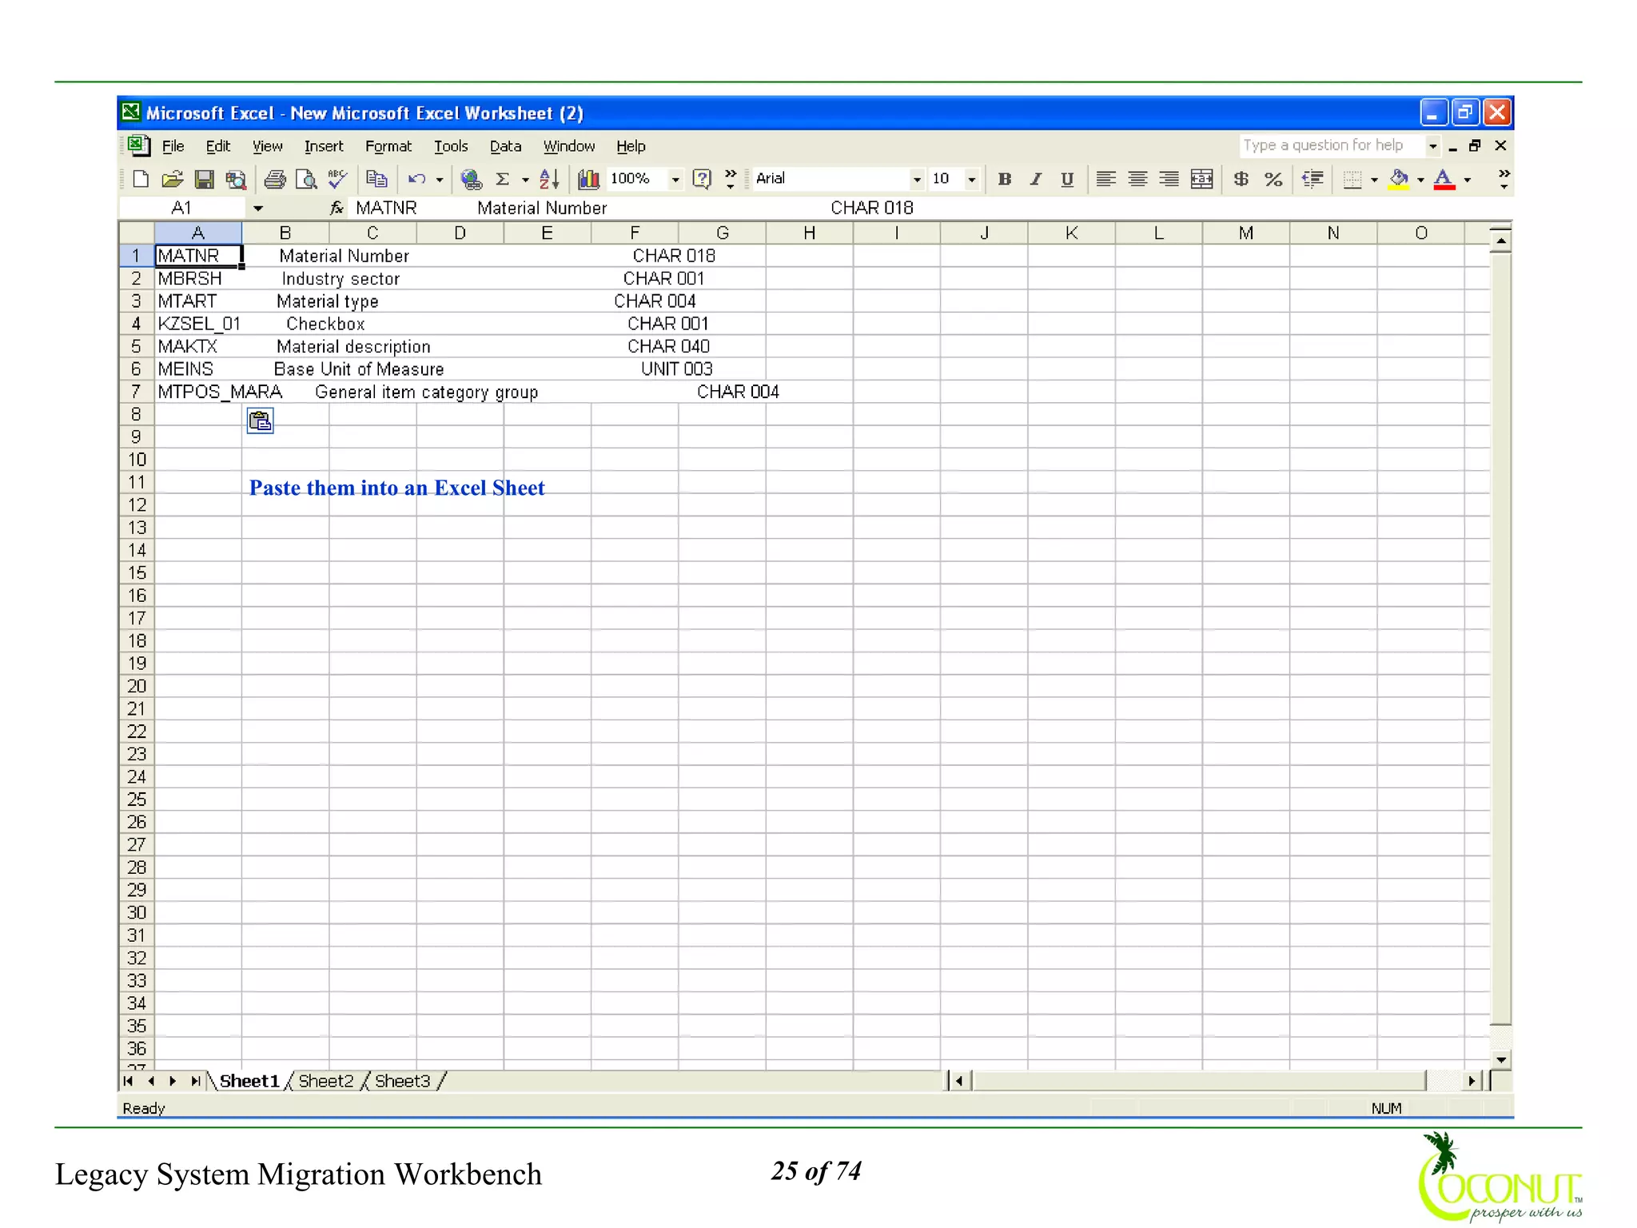Open the Data menu
The width and height of the screenshot is (1637, 1228).
[505, 146]
